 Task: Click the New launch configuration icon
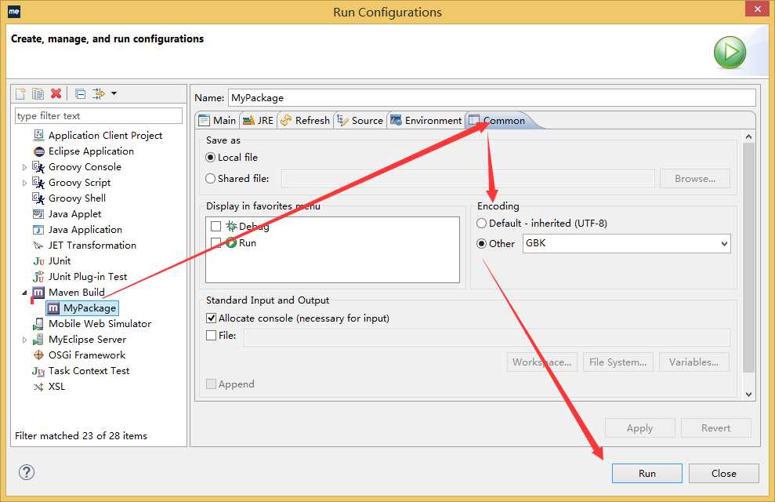coord(20,93)
